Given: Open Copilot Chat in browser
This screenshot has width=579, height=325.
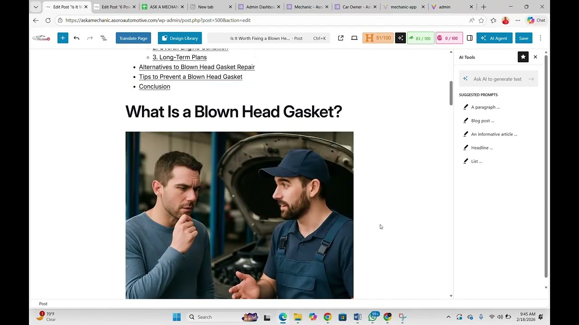Looking at the screenshot, I should pyautogui.click(x=536, y=20).
